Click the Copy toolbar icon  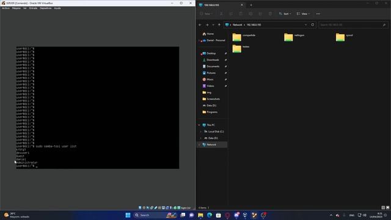click(231, 13)
